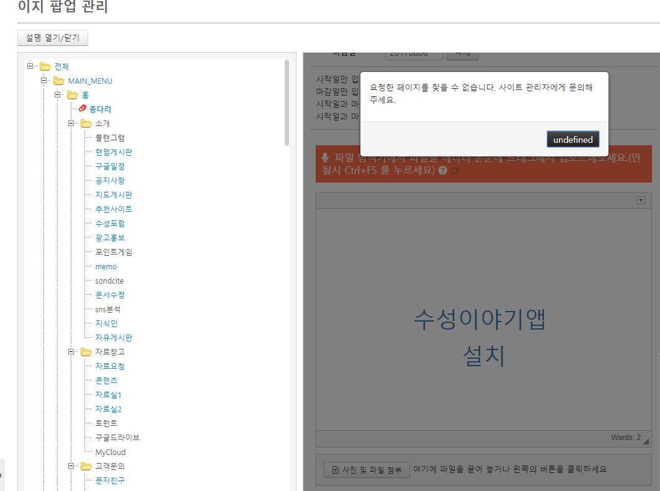This screenshot has height=491, width=660.
Task: Collapse the 전체 root tree node
Action: tap(29, 66)
